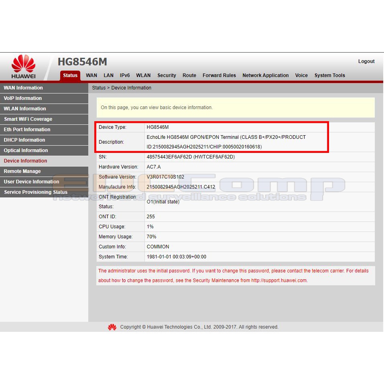Click SN value 48575443EF6AF62D

click(x=191, y=157)
